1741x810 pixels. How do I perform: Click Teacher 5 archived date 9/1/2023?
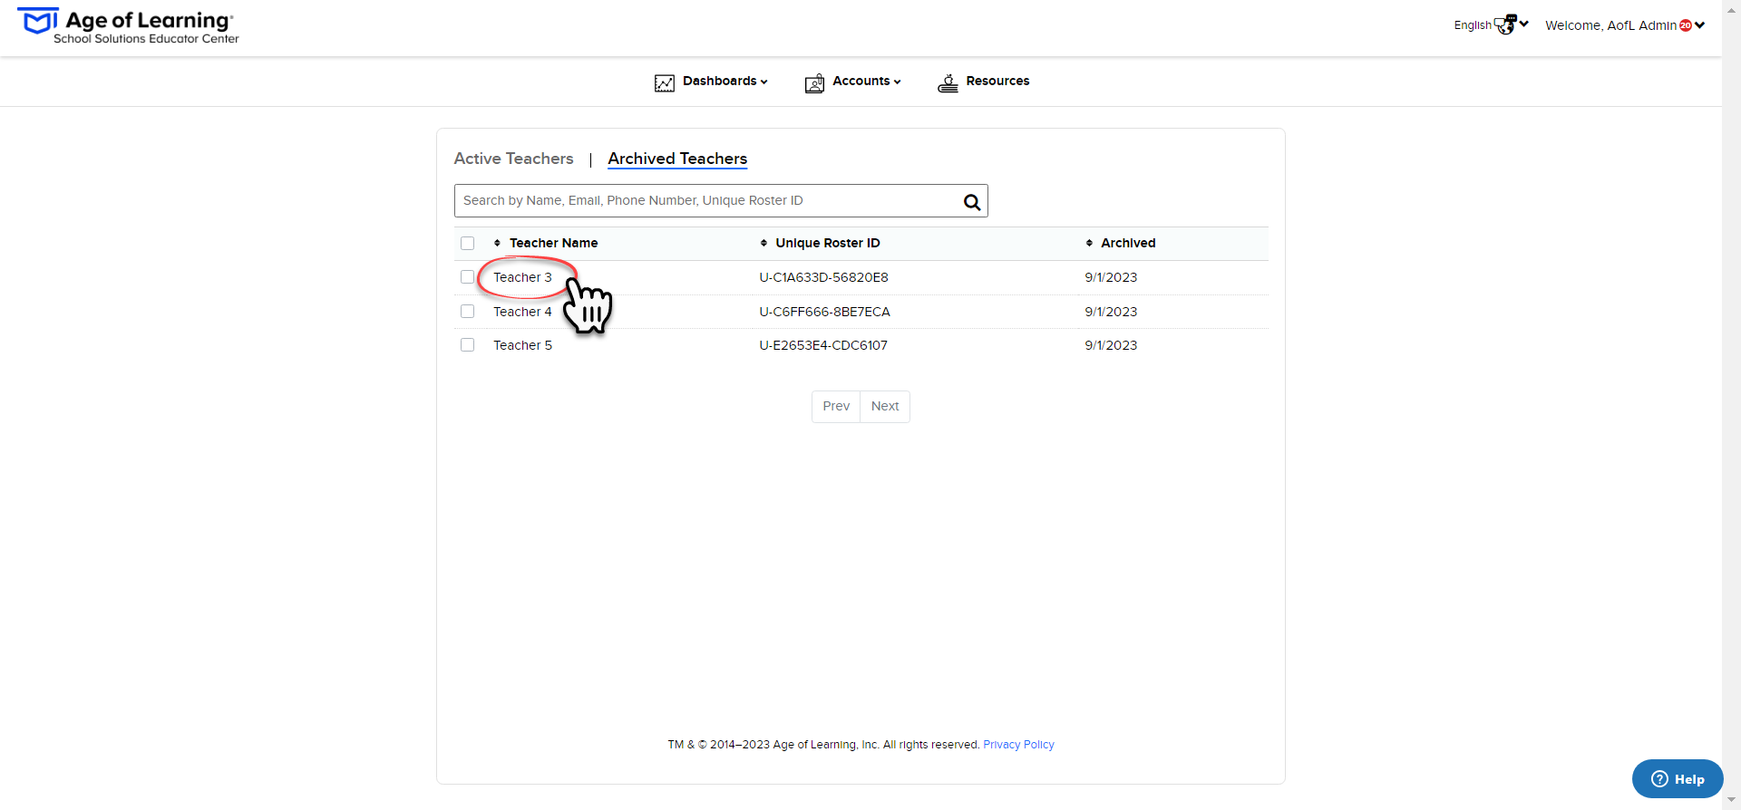point(1111,345)
